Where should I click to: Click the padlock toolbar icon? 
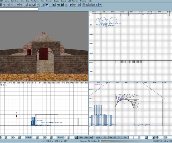coord(62,5)
